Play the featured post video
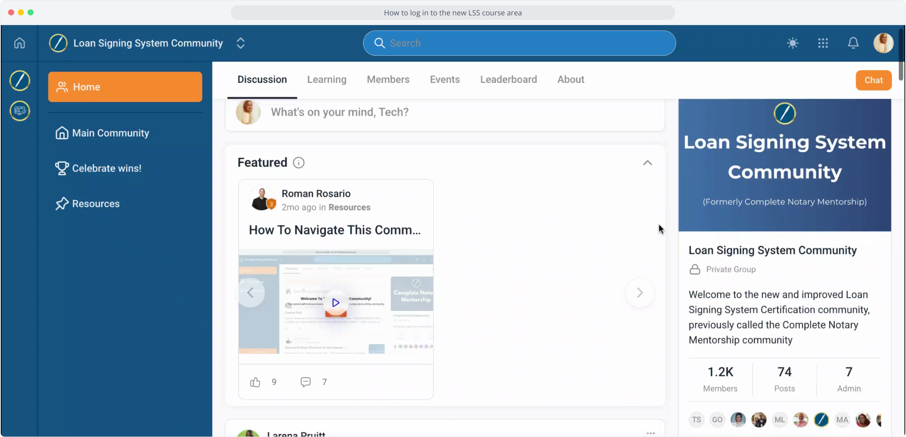The height and width of the screenshot is (437, 906). pyautogui.click(x=336, y=302)
